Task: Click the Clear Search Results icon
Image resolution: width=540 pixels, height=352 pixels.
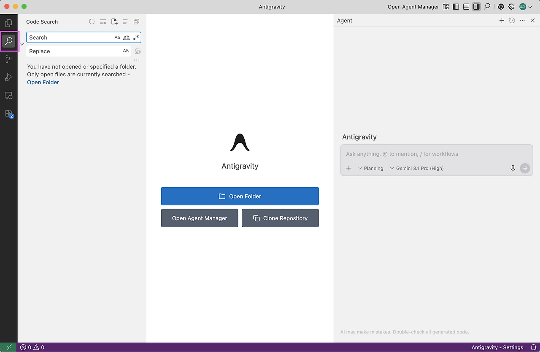Action: 103,21
